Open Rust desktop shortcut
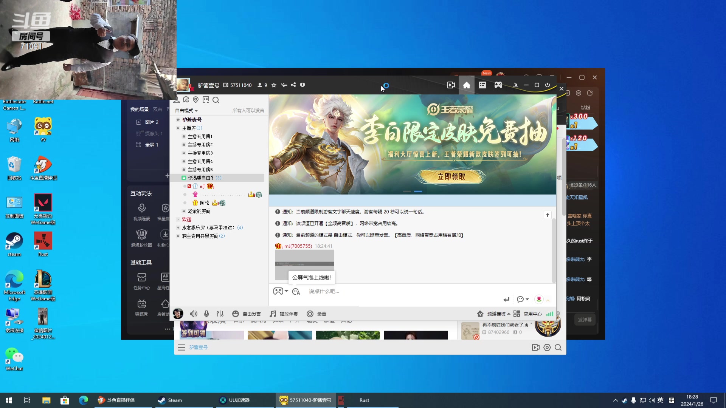This screenshot has width=726, height=408. [x=43, y=244]
